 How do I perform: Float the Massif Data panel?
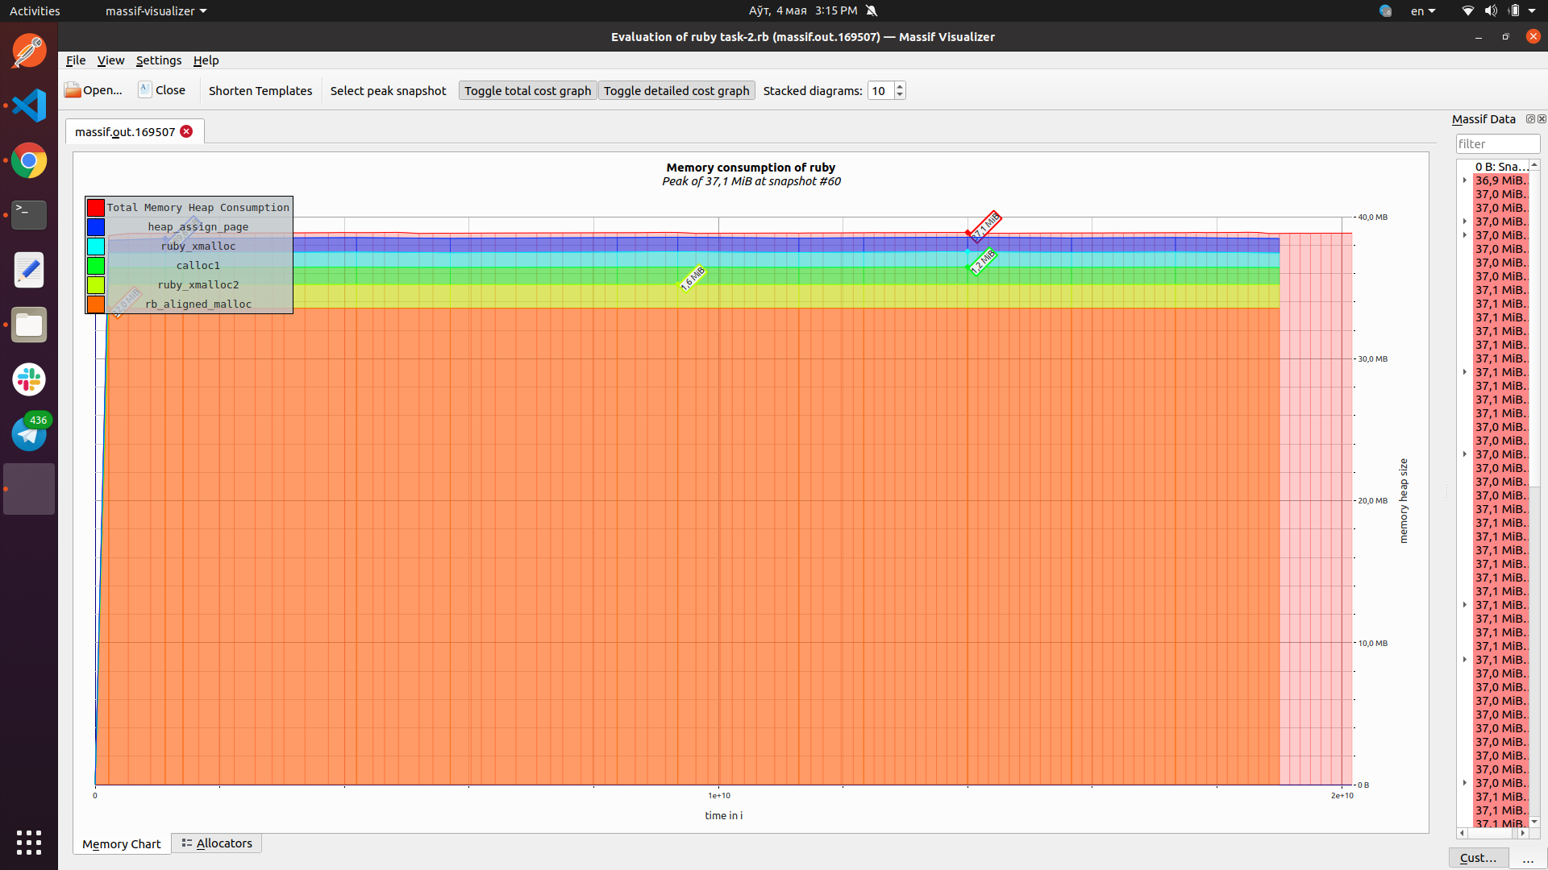1530,119
